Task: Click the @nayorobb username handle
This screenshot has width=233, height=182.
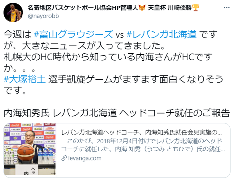Action: click(43, 16)
